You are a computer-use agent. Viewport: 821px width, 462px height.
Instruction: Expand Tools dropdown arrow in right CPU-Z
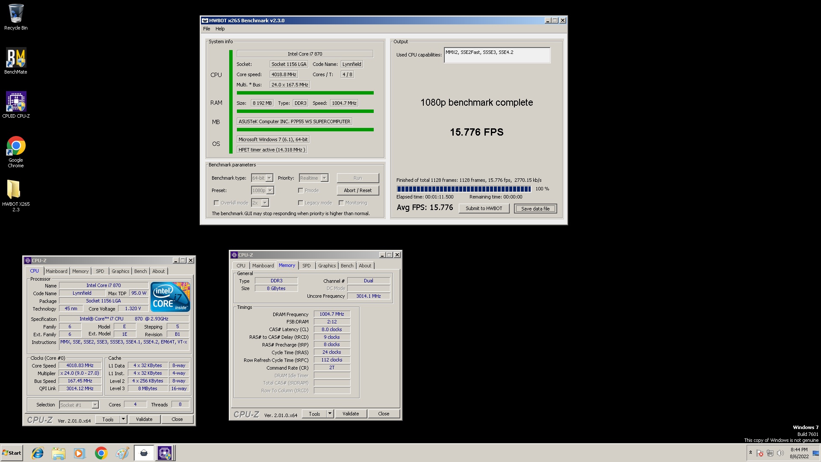[x=330, y=414]
